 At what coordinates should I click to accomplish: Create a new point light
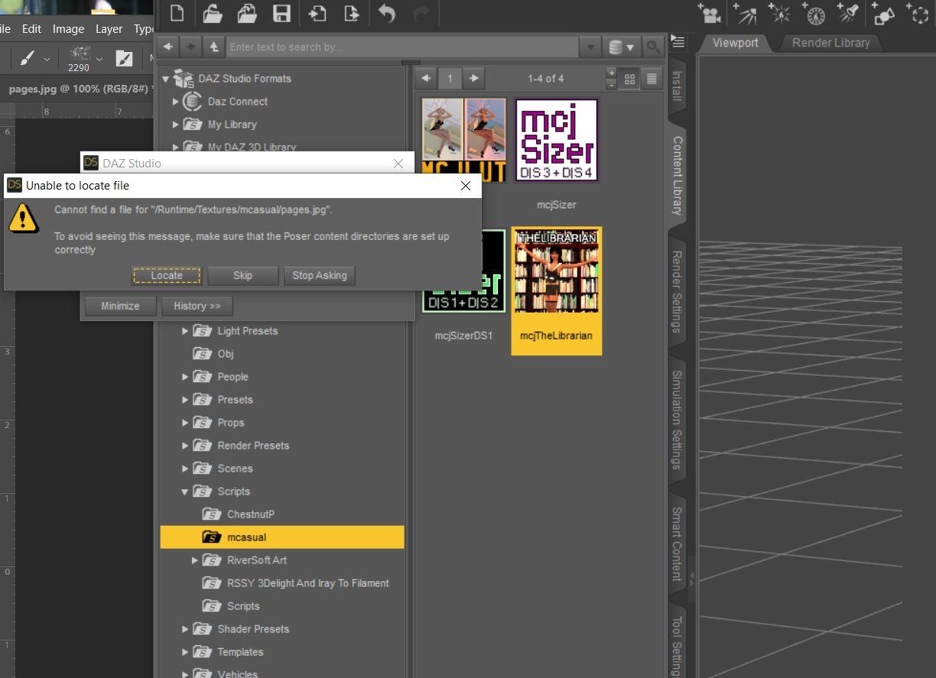point(779,14)
